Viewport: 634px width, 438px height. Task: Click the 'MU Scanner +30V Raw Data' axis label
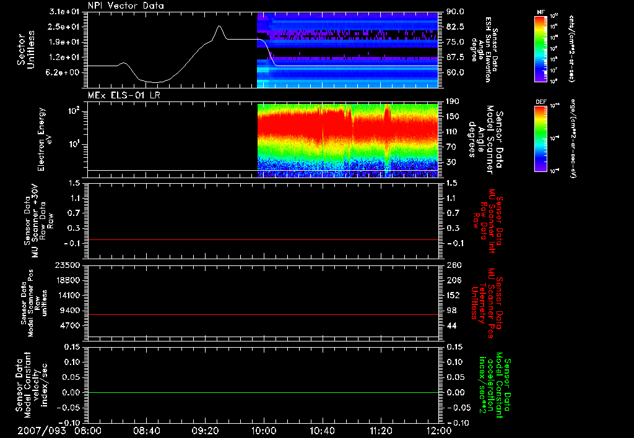pyautogui.click(x=38, y=221)
